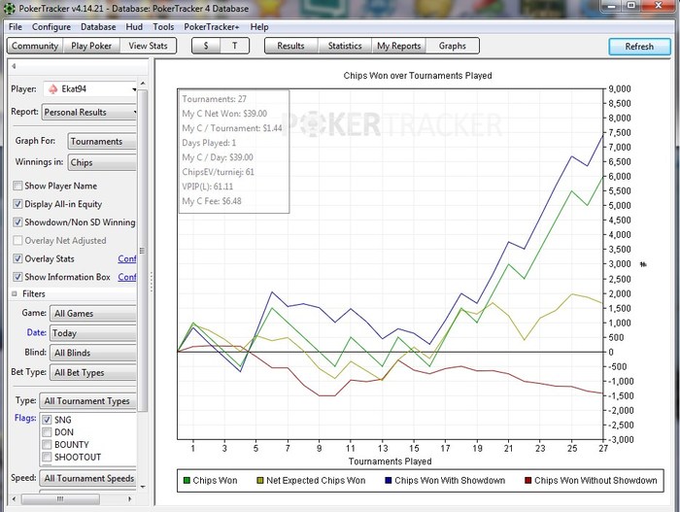Open the Player dropdown showing Ekat94

click(90, 89)
